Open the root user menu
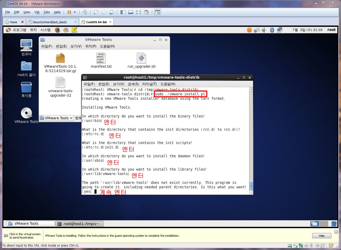Screen dimensions: 341x250 [x=331, y=30]
